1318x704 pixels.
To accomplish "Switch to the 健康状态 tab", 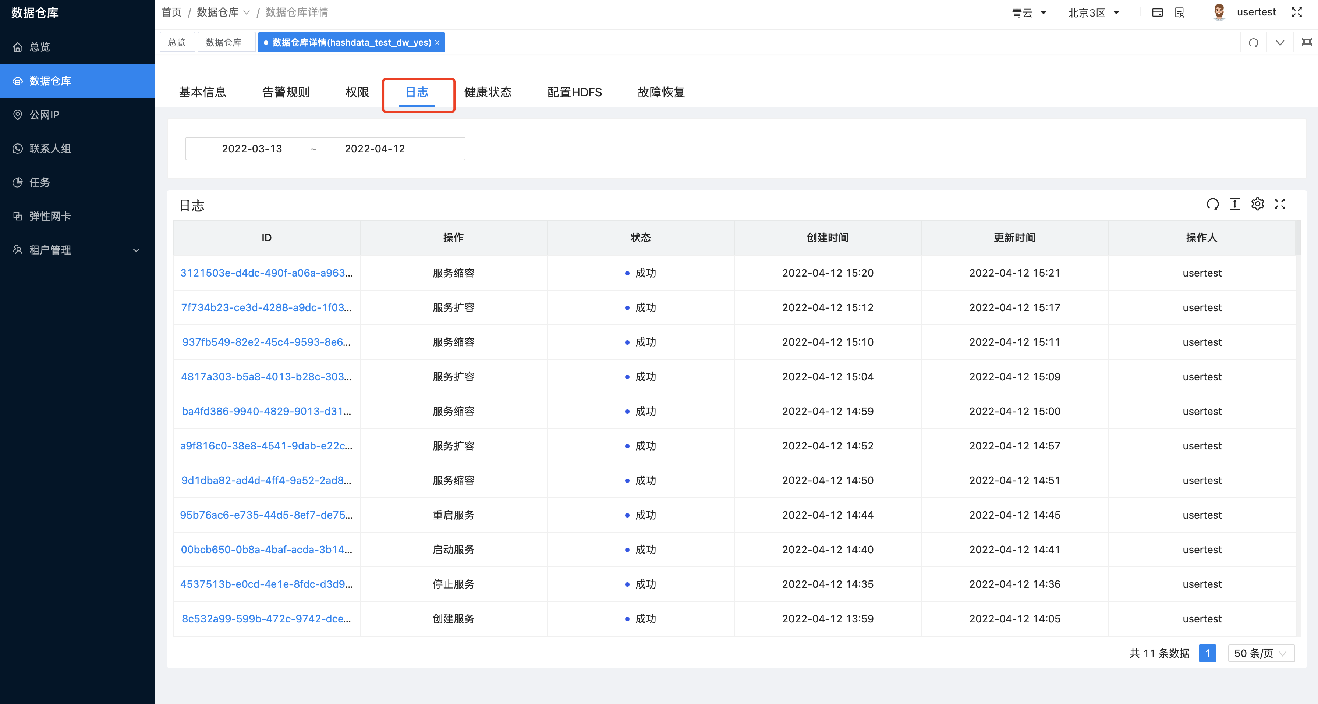I will pos(488,92).
